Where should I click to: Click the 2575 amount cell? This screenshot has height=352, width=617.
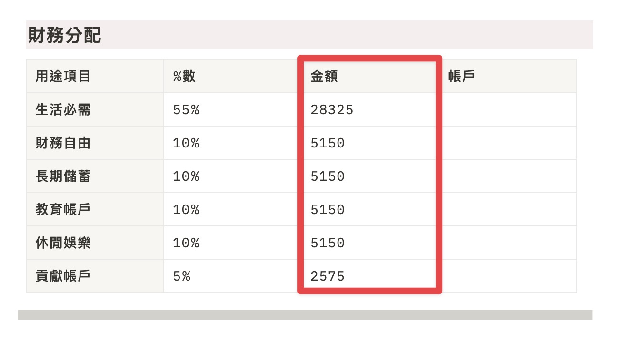click(370, 276)
